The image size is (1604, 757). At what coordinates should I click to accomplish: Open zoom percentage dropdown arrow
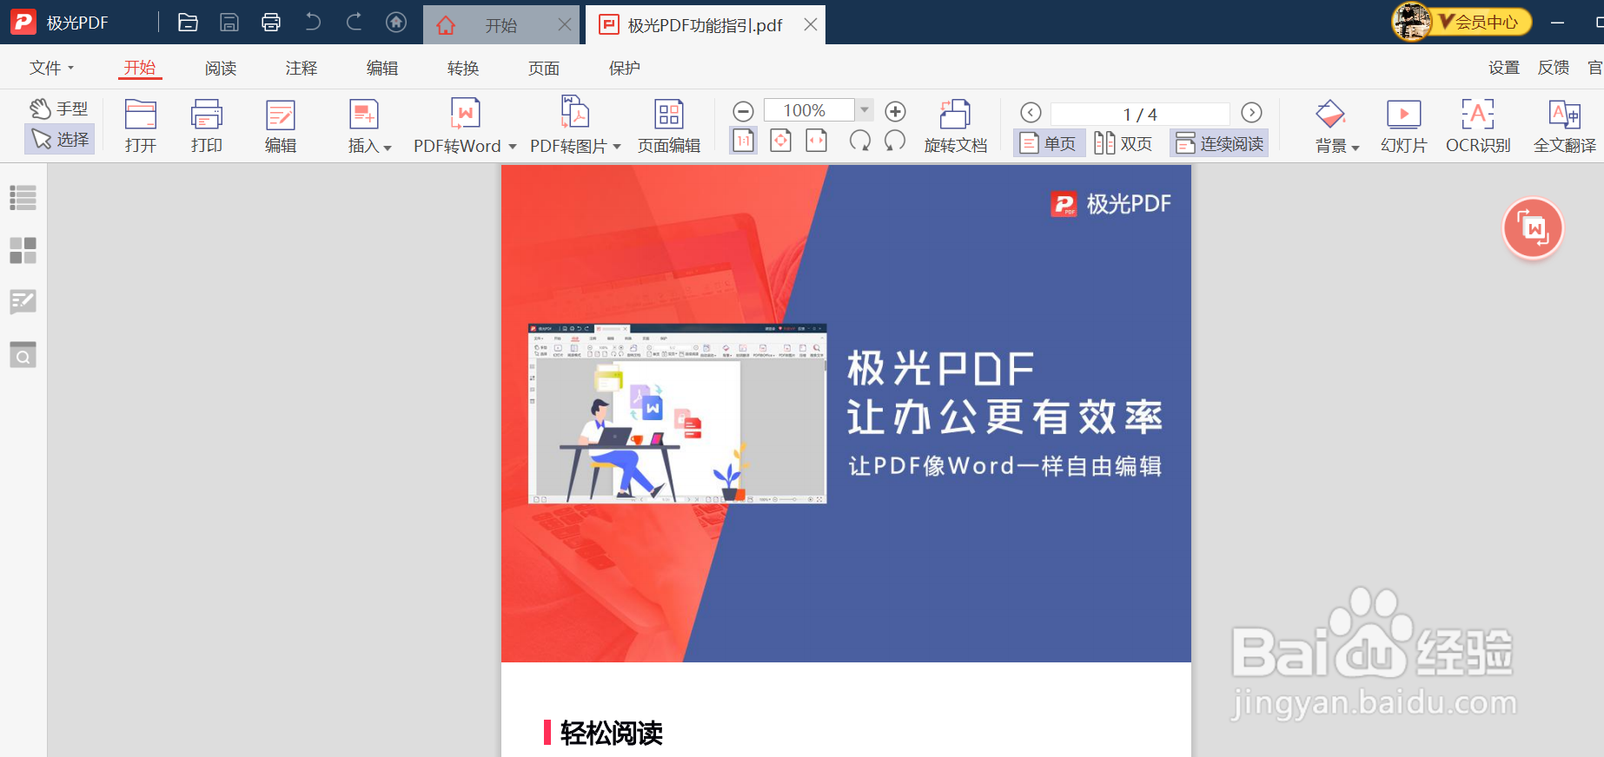point(865,110)
